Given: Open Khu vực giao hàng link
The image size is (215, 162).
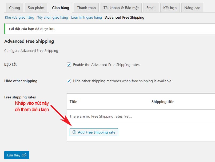Looking at the screenshot, I should (x=20, y=18).
